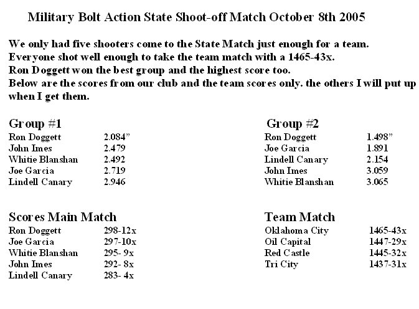The width and height of the screenshot is (419, 309).
Task: Click the Red Castle team name
Action: (287, 253)
